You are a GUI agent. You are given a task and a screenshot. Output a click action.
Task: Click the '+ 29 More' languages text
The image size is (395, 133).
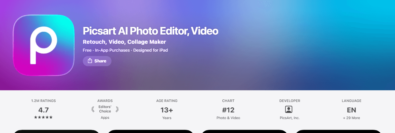pos(351,118)
